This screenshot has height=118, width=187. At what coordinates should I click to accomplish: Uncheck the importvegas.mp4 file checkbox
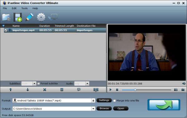[x=6, y=30]
